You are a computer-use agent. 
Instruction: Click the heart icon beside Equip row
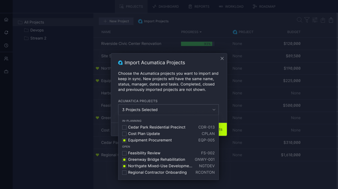pos(97,81)
